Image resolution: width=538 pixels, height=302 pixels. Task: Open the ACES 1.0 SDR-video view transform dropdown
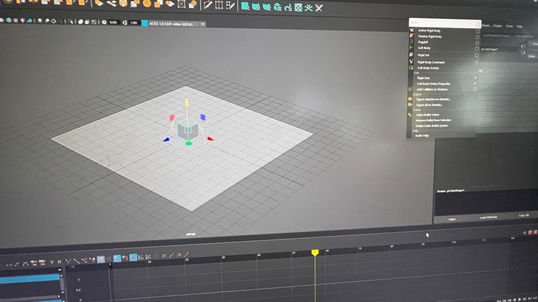coord(203,24)
